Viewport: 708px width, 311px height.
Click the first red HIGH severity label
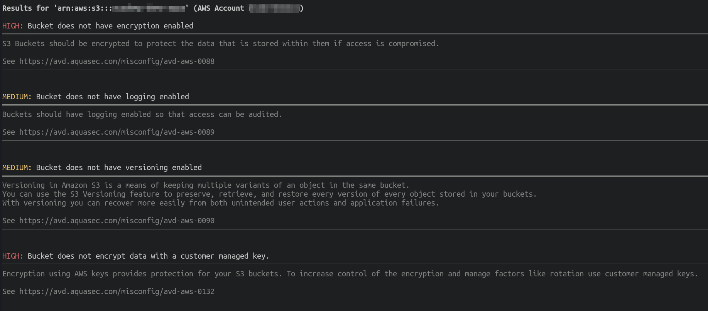tap(13, 26)
